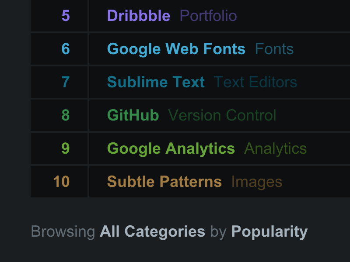Select the Images category label
Viewport: 350px width, 262px height.
coord(256,182)
